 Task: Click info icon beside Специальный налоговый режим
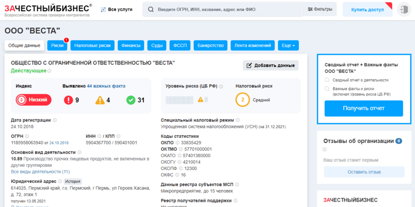click(238, 120)
